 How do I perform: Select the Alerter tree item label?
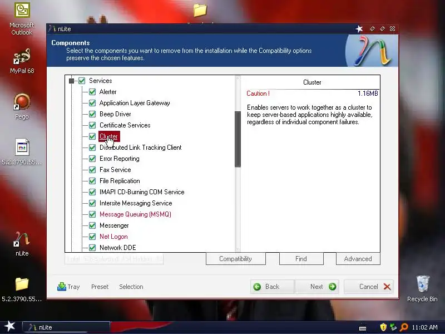coord(108,92)
